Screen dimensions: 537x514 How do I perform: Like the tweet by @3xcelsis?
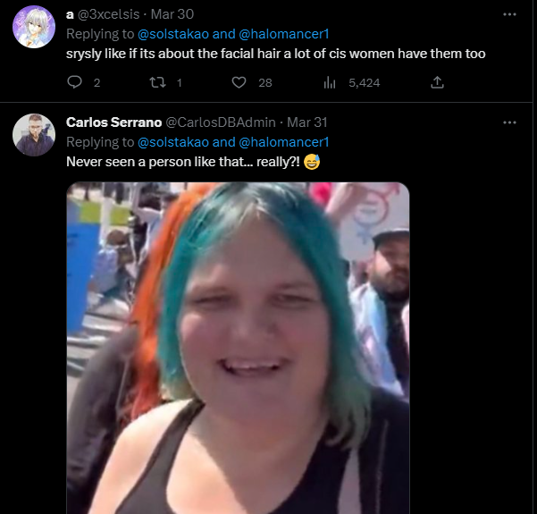[x=239, y=82]
